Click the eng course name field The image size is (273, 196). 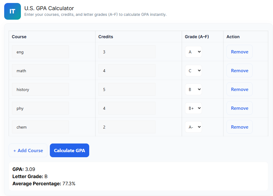click(x=40, y=52)
